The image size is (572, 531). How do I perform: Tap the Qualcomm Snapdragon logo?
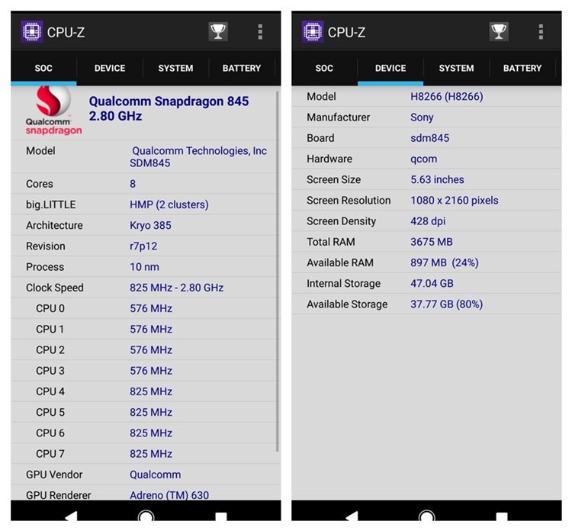pos(53,111)
